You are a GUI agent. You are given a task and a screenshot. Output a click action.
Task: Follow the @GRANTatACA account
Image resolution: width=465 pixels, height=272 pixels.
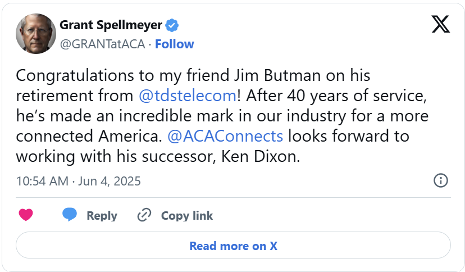coord(174,44)
